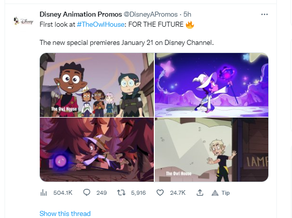Image resolution: width=292 pixels, height=218 pixels.
Task: Open the three-dot more options menu
Action: coord(264,14)
